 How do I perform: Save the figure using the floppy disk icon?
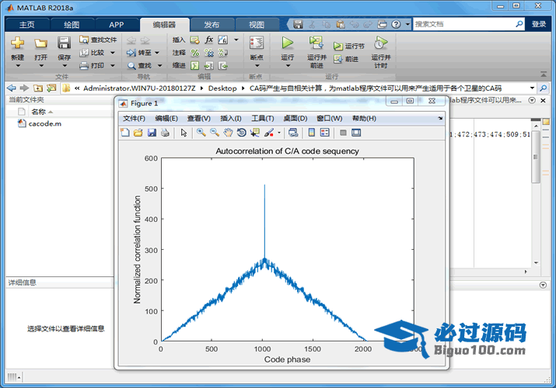(x=152, y=133)
